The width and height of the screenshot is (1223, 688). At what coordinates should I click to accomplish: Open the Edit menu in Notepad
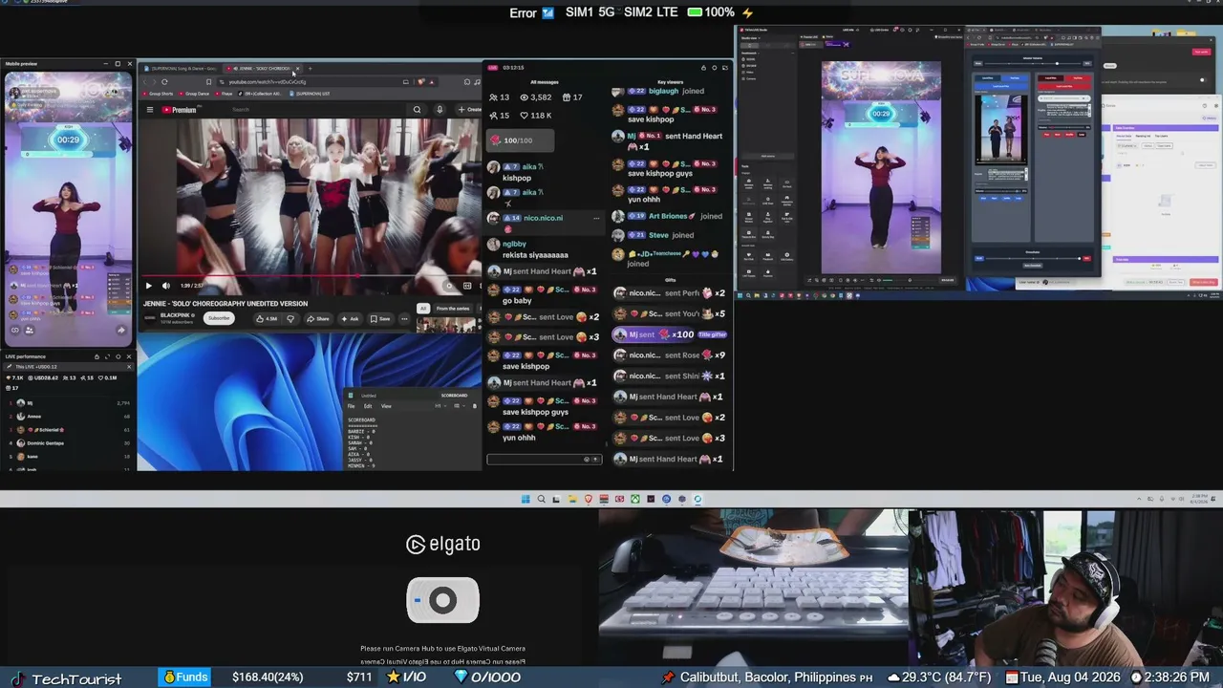[368, 406]
